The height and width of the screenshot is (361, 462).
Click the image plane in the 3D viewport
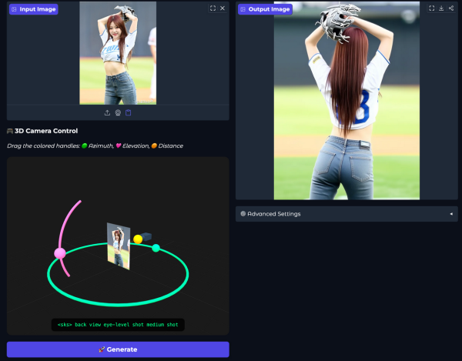click(x=119, y=246)
